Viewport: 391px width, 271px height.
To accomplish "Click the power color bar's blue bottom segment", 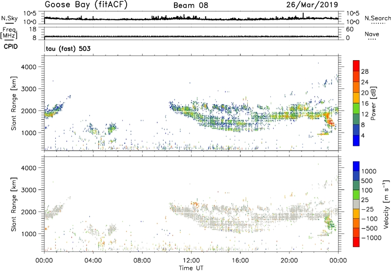I will coord(356,140).
